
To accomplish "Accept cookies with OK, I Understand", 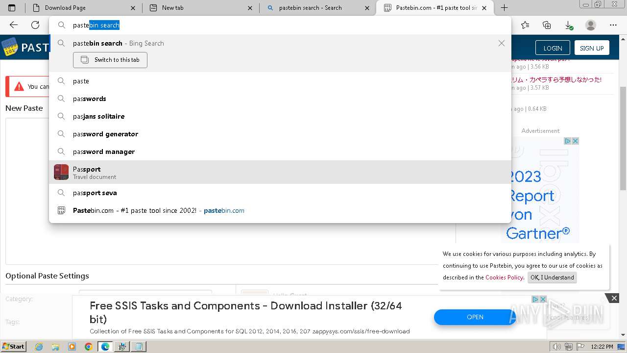I will 552,277.
